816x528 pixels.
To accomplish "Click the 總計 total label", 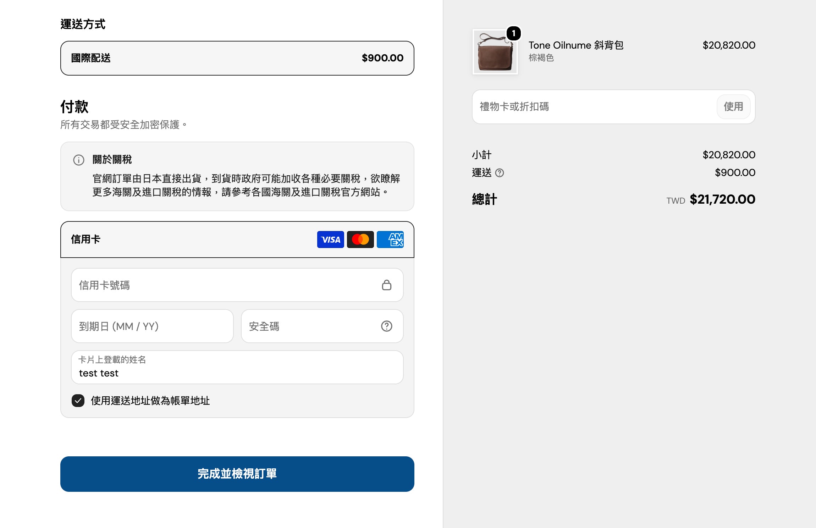I will (x=484, y=199).
